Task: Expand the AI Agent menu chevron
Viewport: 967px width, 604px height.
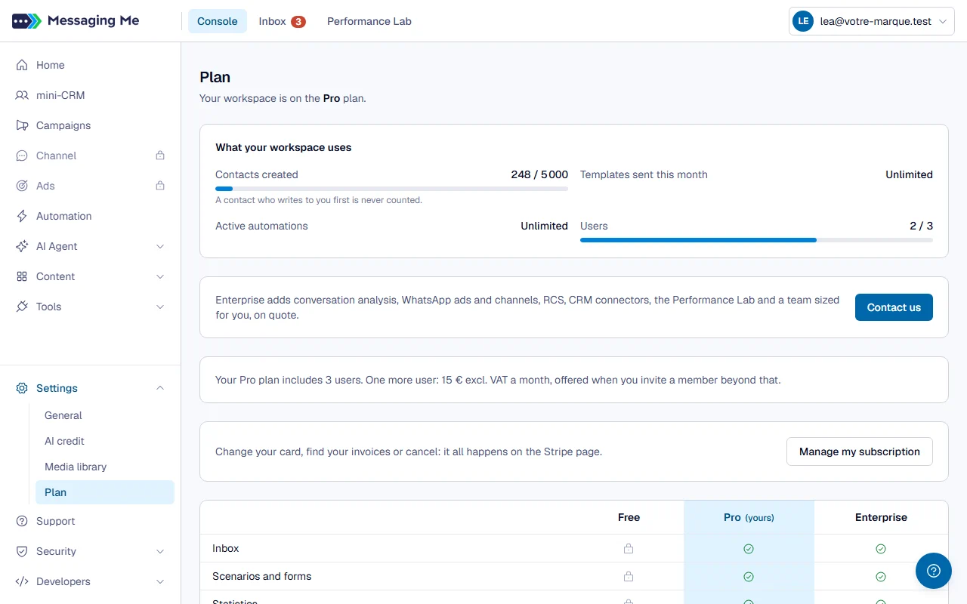Action: point(160,246)
